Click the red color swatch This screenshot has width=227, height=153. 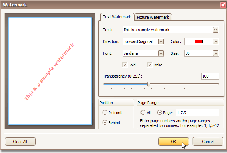click(x=199, y=41)
